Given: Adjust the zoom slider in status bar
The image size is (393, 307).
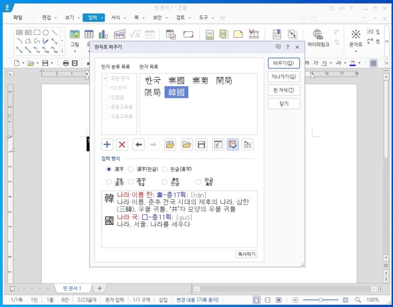Looking at the screenshot, I should [321, 300].
